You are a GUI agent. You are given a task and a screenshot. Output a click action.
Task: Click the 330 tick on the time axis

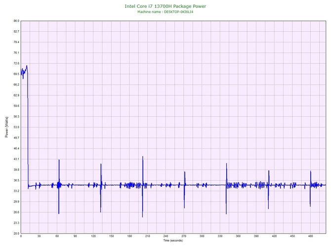tap(220, 236)
